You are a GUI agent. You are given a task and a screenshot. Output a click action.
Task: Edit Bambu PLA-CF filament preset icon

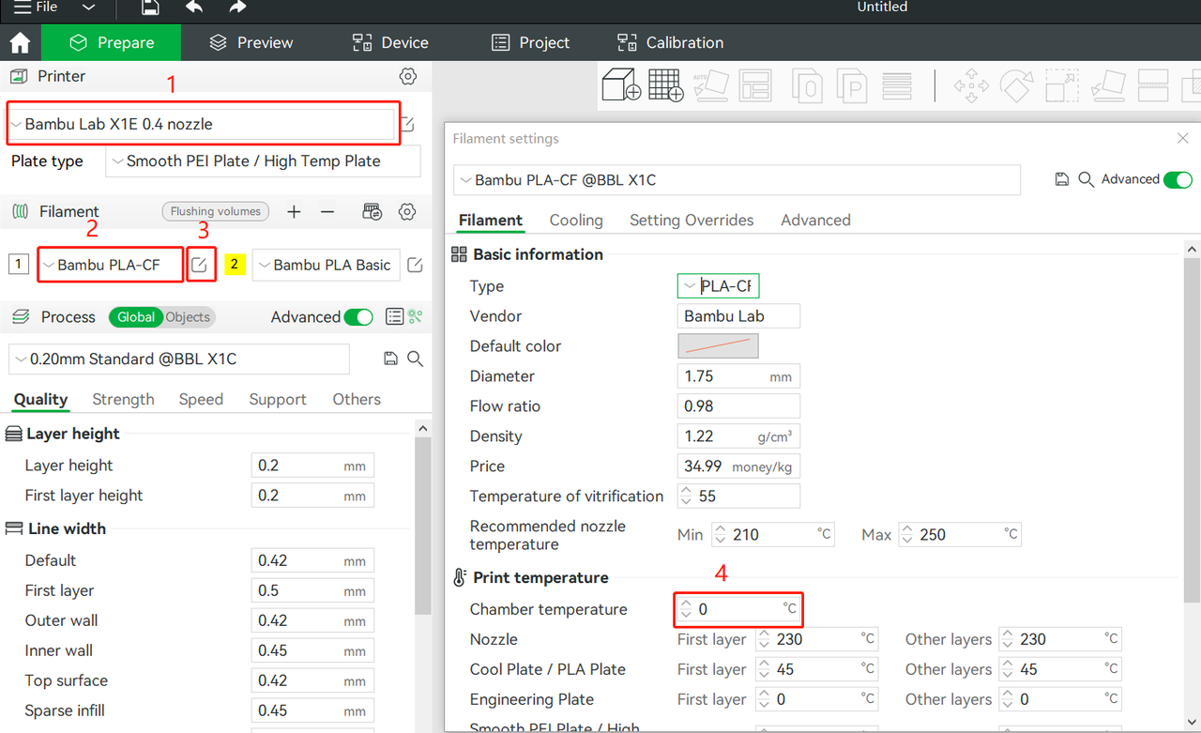click(x=199, y=266)
